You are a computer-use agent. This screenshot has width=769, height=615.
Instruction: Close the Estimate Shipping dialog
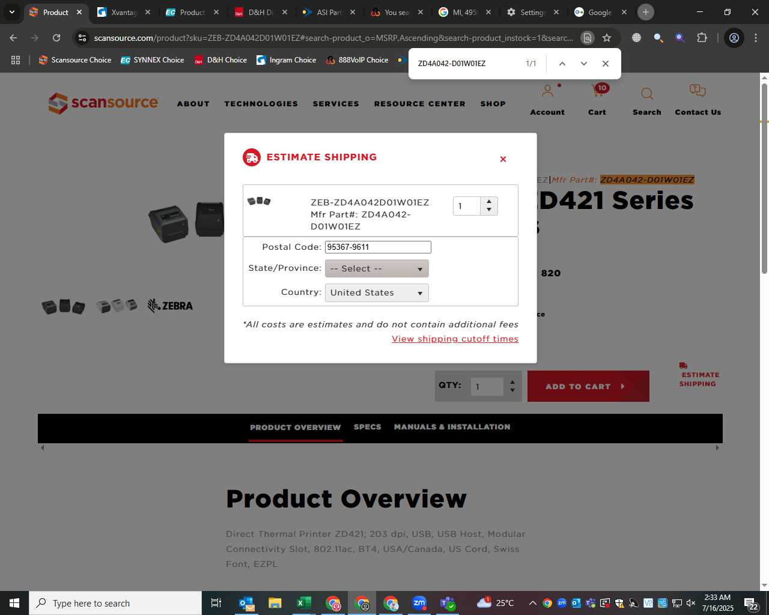pyautogui.click(x=503, y=159)
